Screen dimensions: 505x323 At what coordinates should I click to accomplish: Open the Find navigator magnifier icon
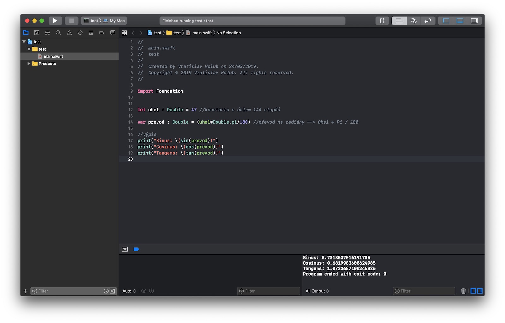point(58,33)
